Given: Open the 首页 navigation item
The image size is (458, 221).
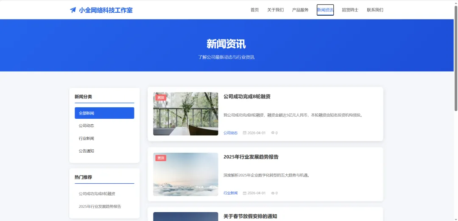Looking at the screenshot, I should tap(254, 10).
